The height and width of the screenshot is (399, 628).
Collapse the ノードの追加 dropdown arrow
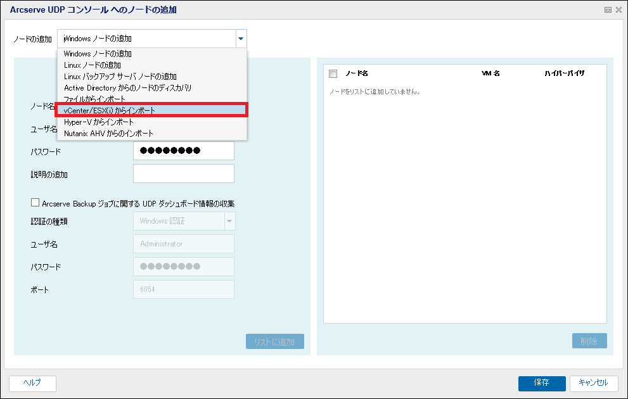pos(240,39)
